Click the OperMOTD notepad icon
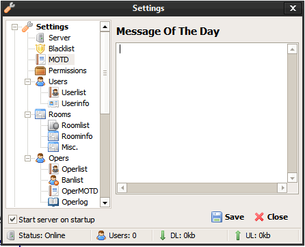The image size is (305, 247). click(x=54, y=191)
